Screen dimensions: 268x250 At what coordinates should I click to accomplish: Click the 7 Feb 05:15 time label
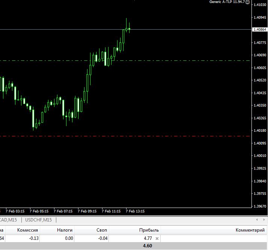[39, 211]
